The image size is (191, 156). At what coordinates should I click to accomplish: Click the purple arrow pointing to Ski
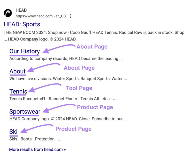pyautogui.click(x=37, y=128)
